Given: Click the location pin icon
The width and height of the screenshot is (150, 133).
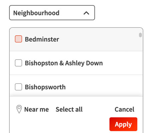Looking at the screenshot, I should point(19,109).
